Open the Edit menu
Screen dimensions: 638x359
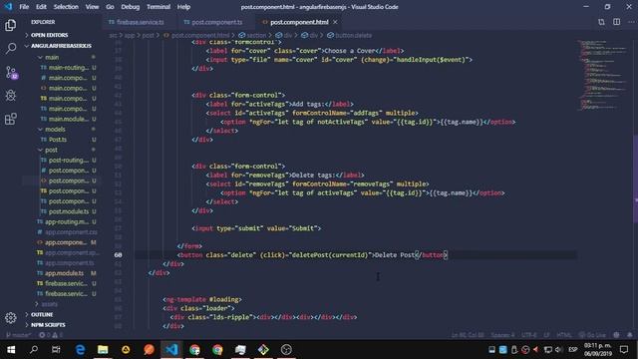[x=41, y=7]
